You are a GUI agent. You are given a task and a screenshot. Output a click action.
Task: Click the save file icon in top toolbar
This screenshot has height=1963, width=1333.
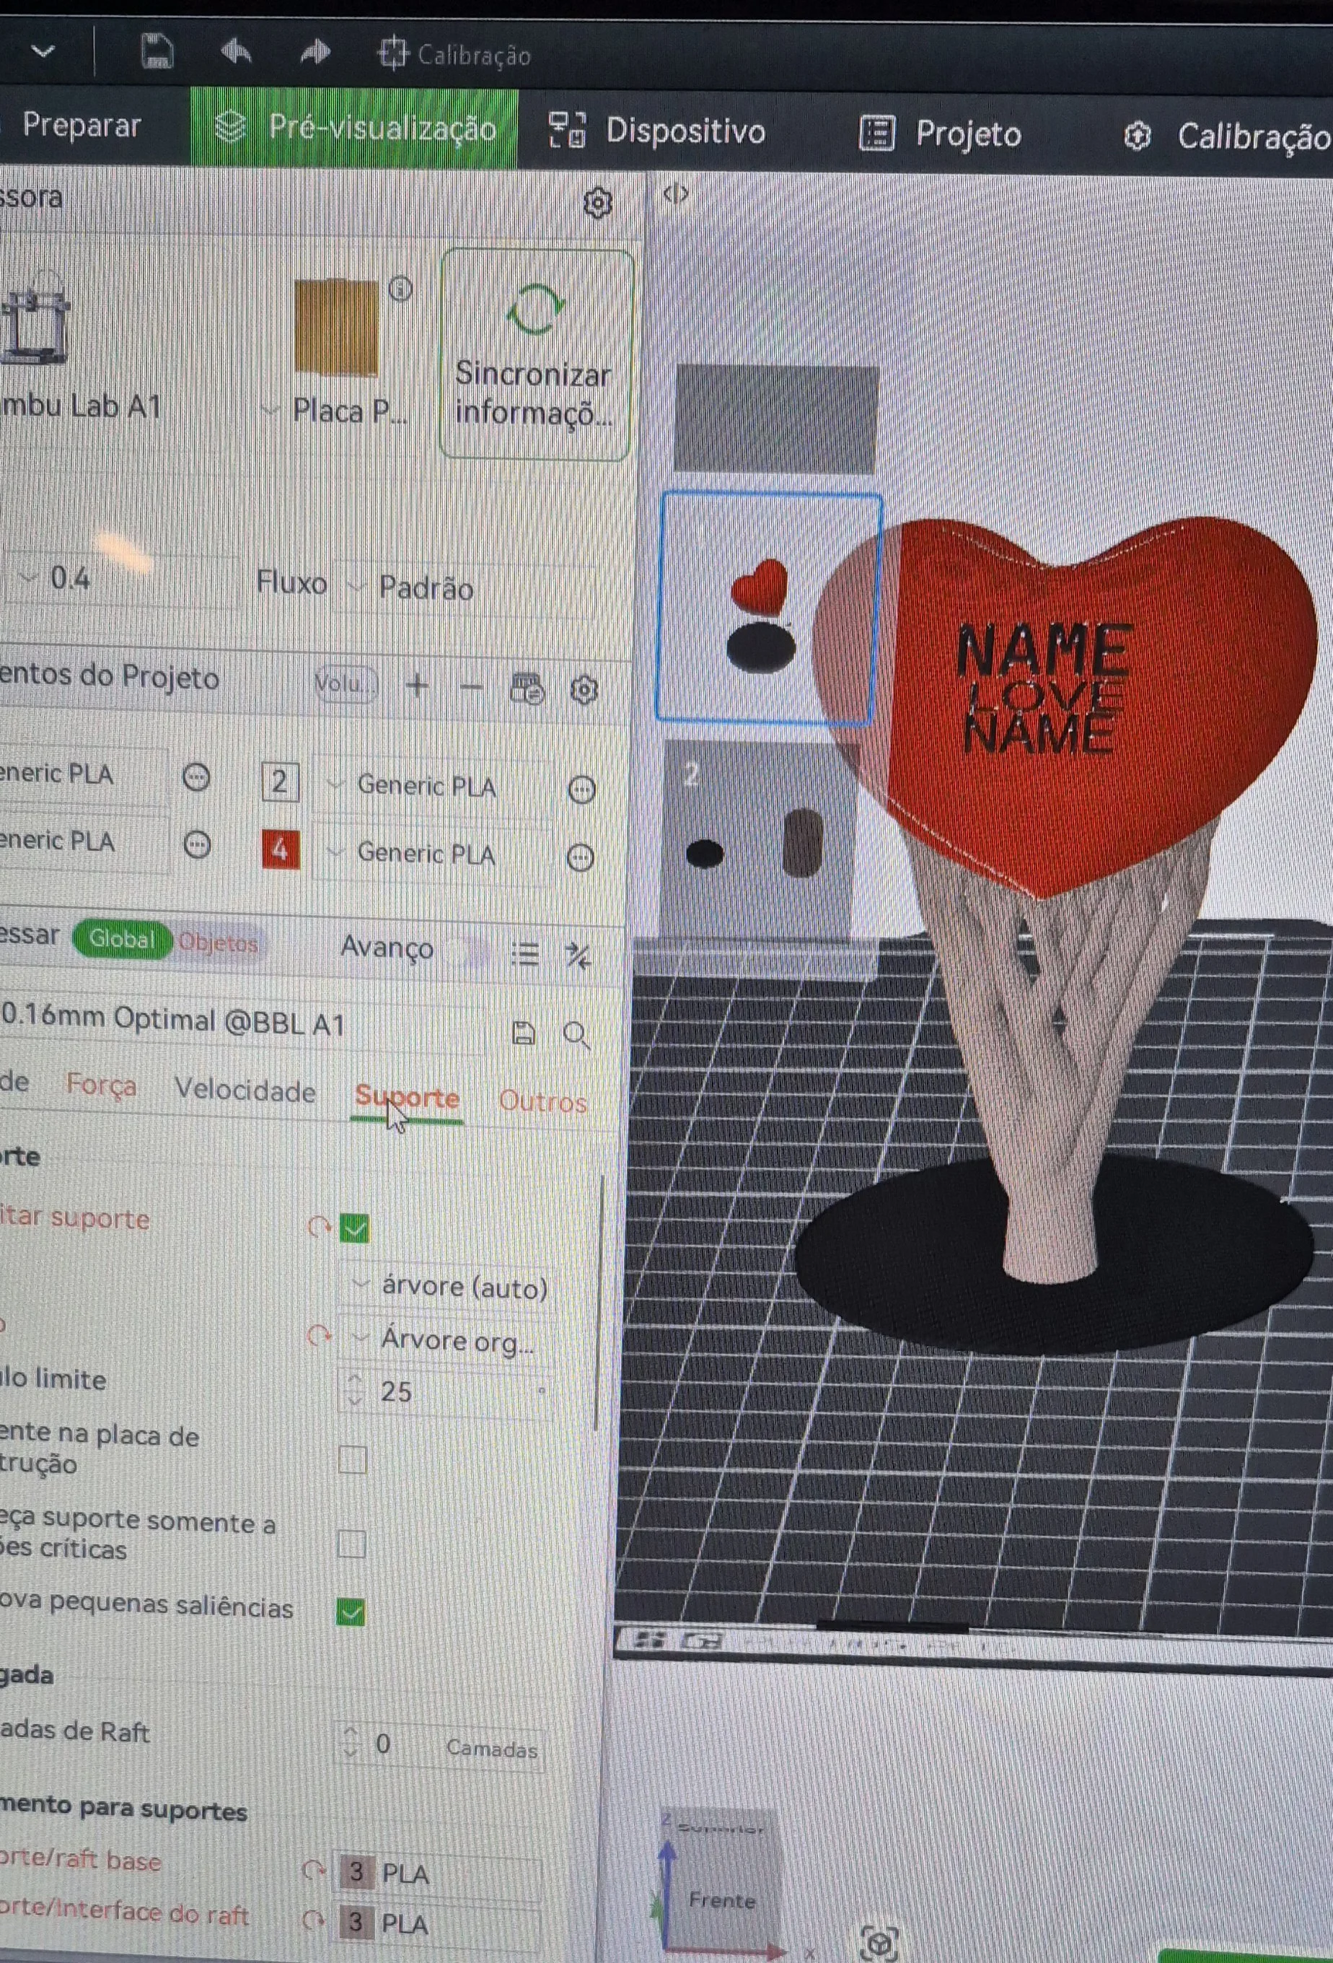pos(157,51)
